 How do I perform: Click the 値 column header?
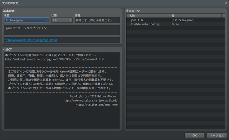point(195,16)
